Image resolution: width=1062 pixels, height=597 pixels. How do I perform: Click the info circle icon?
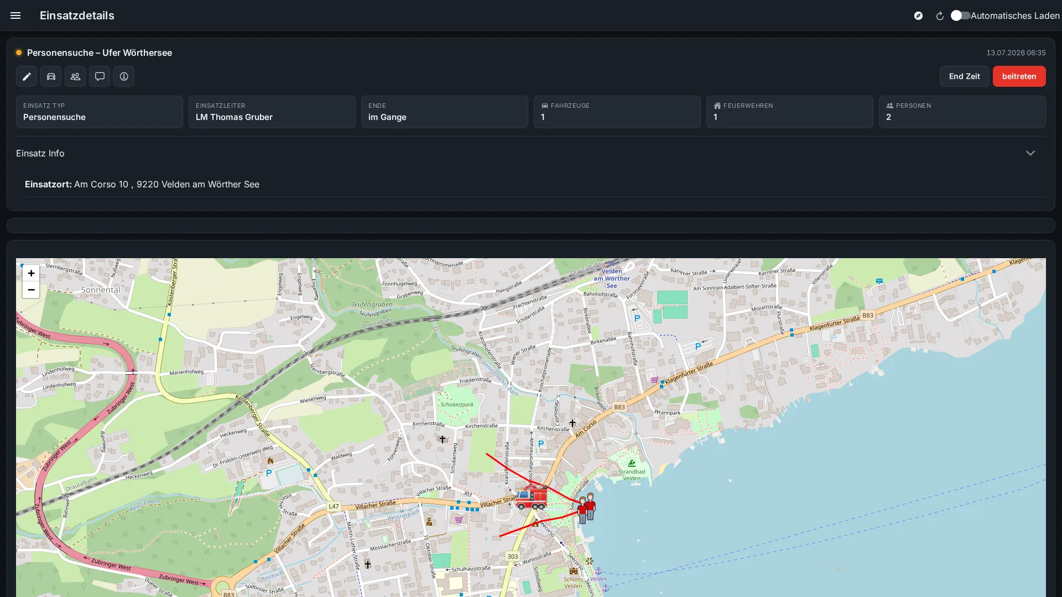(x=124, y=76)
